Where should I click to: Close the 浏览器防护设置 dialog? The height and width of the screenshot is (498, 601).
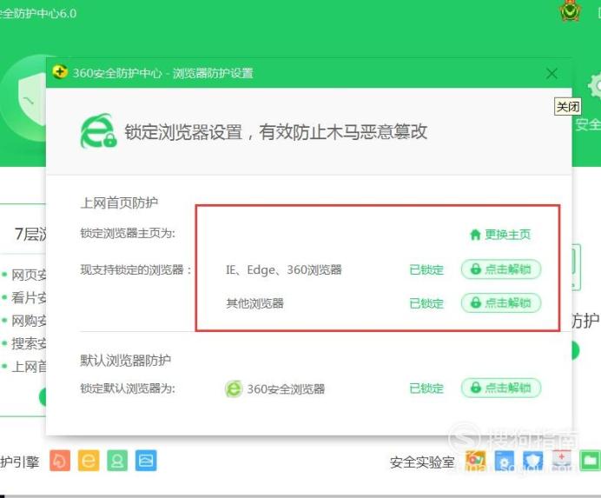(x=552, y=73)
